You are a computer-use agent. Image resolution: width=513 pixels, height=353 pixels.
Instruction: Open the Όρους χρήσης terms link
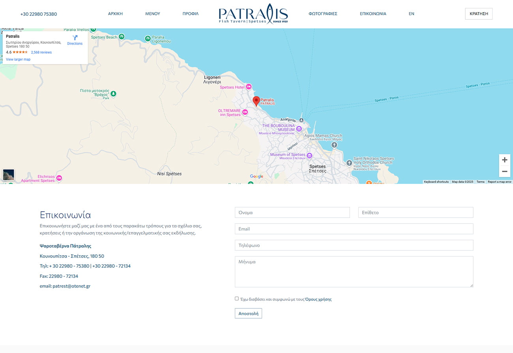[x=318, y=299]
